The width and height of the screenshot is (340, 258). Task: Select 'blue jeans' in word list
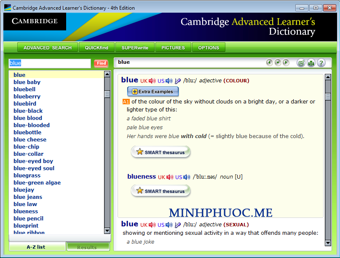[x=28, y=197]
